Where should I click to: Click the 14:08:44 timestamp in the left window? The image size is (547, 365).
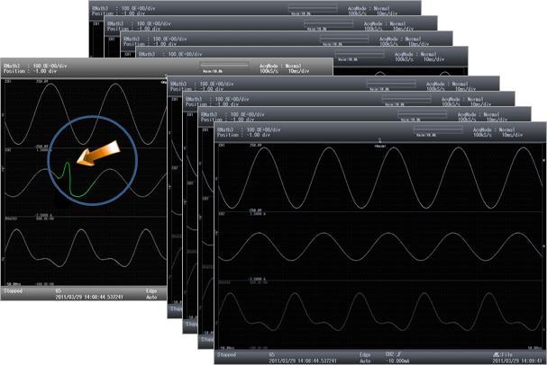(x=89, y=298)
